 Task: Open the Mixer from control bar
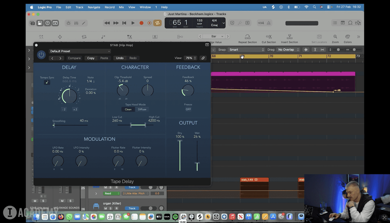[x=76, y=23]
